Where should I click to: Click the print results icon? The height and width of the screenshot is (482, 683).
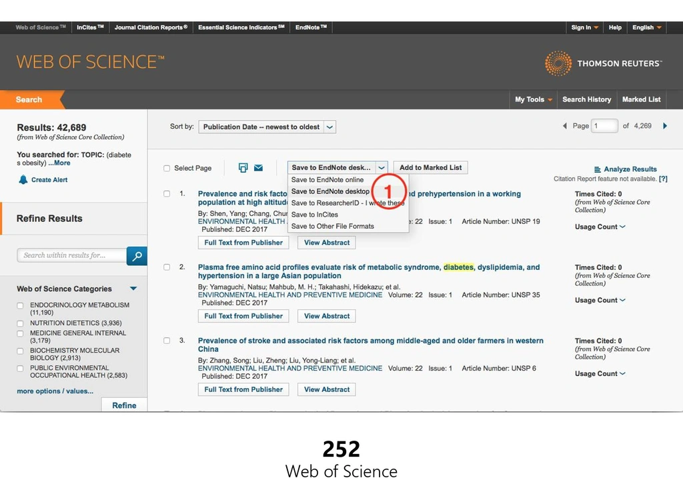(x=243, y=167)
